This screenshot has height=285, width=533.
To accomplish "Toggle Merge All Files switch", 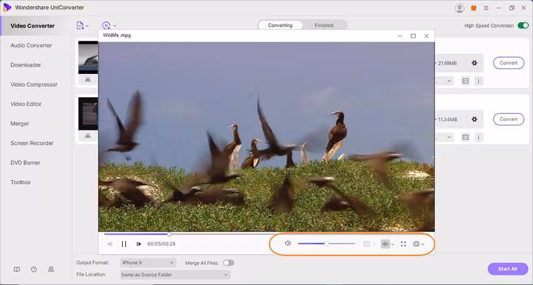I will (x=228, y=263).
